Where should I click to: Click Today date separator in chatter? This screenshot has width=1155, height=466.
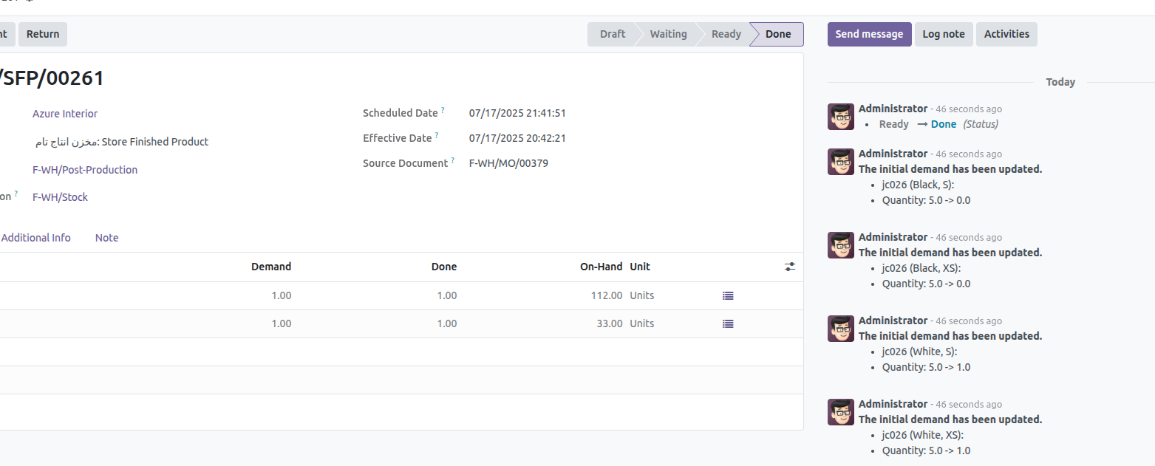(1060, 82)
